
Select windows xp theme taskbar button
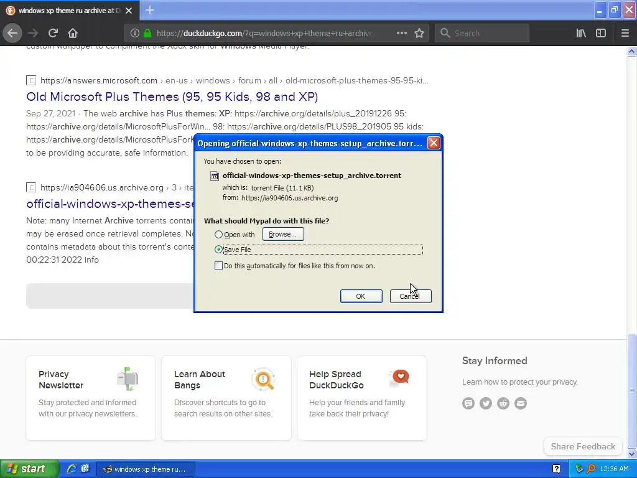[x=145, y=469]
